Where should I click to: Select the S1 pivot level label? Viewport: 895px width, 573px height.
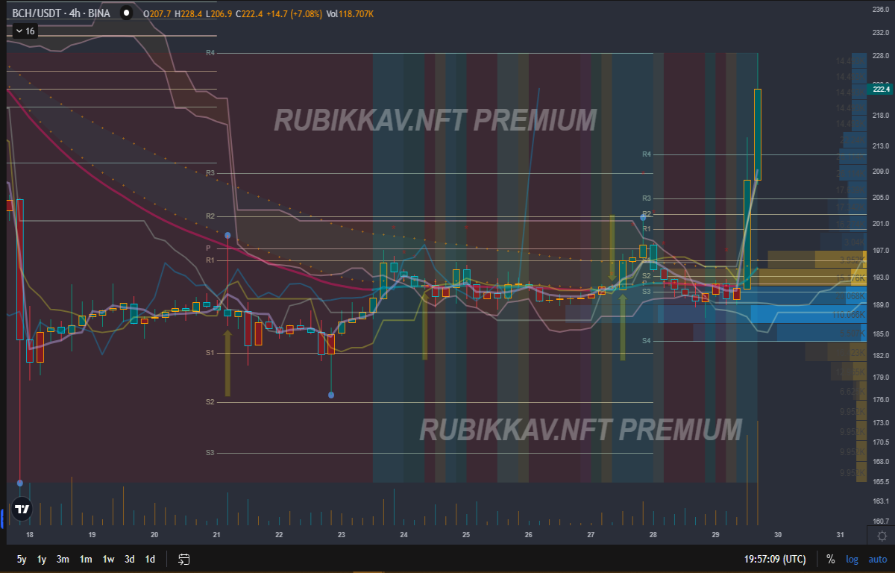click(x=210, y=352)
